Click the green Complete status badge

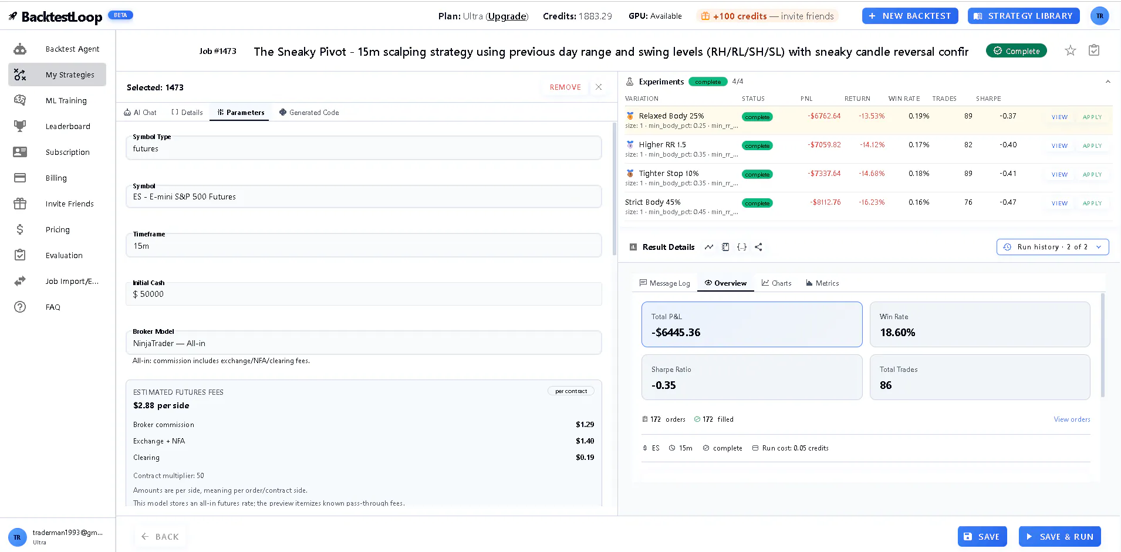(x=1017, y=51)
